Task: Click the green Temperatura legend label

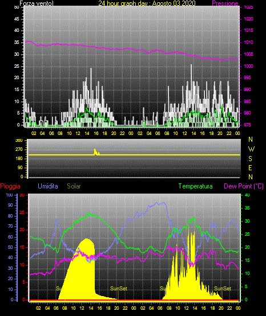Action: tap(195, 186)
